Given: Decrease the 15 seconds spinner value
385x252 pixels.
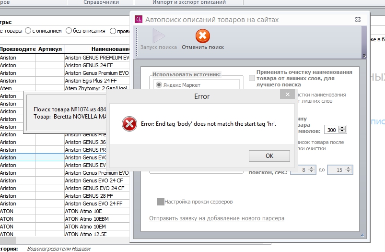Looking at the screenshot, I should [348, 172].
